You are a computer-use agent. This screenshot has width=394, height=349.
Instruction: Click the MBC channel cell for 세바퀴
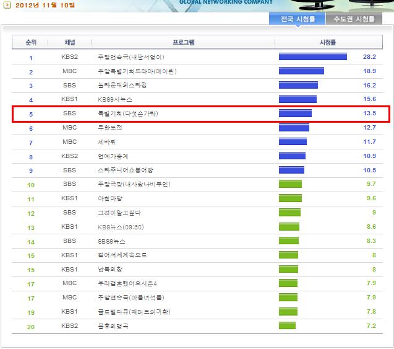70,141
